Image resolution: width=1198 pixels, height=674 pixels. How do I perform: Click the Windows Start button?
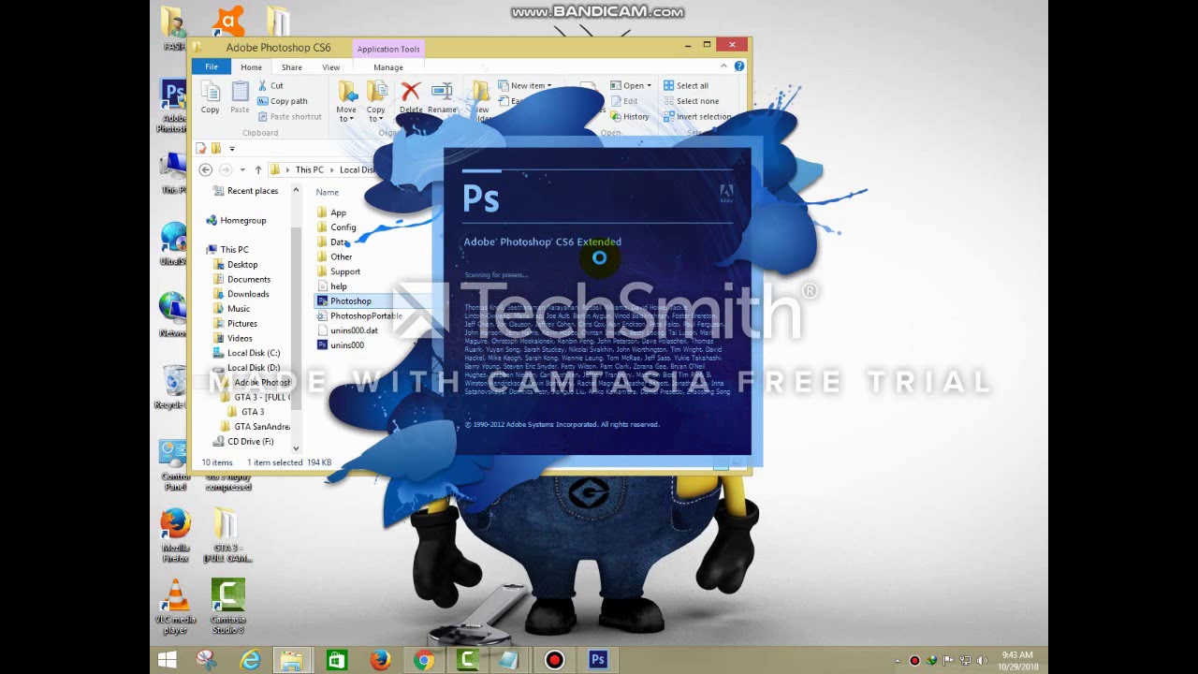coord(168,660)
